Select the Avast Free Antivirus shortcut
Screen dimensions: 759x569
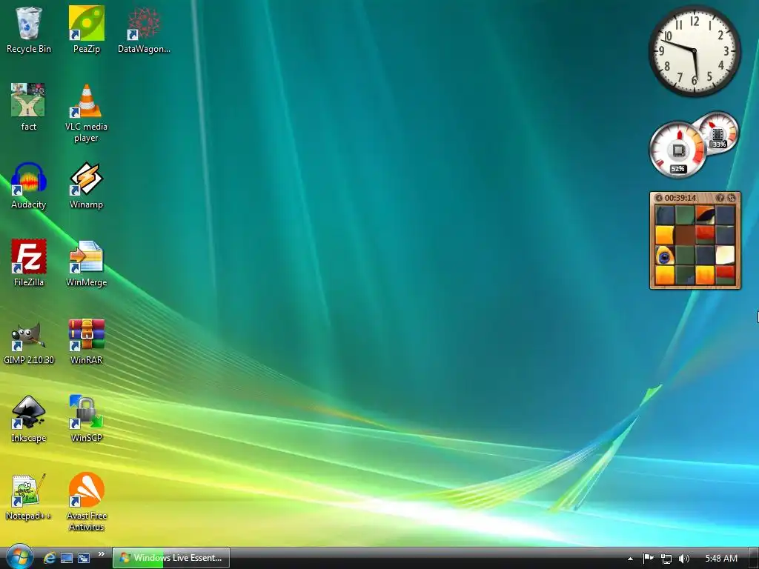coord(86,502)
